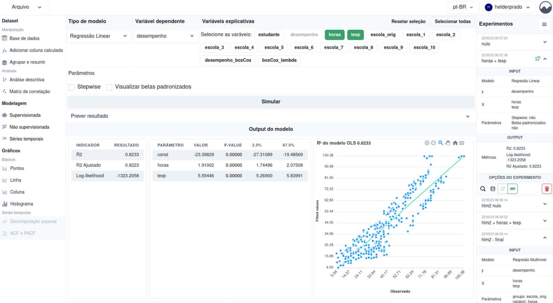Enable Visualizar betas padronizados checkbox
This screenshot has width=553, height=303.
pos(109,87)
